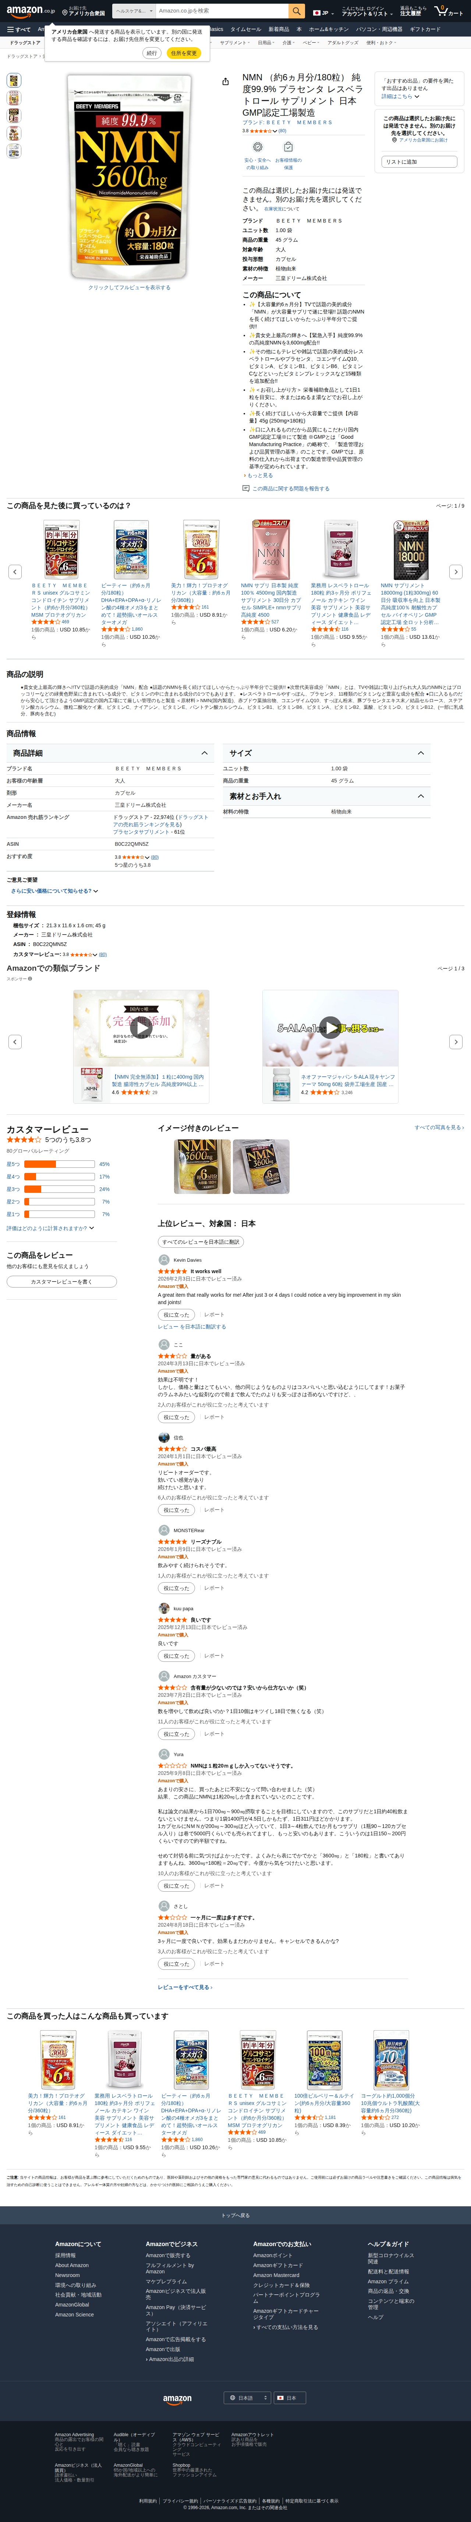Click the orange search magnifier button
Viewport: 471px width, 2522px height.
pyautogui.click(x=297, y=11)
